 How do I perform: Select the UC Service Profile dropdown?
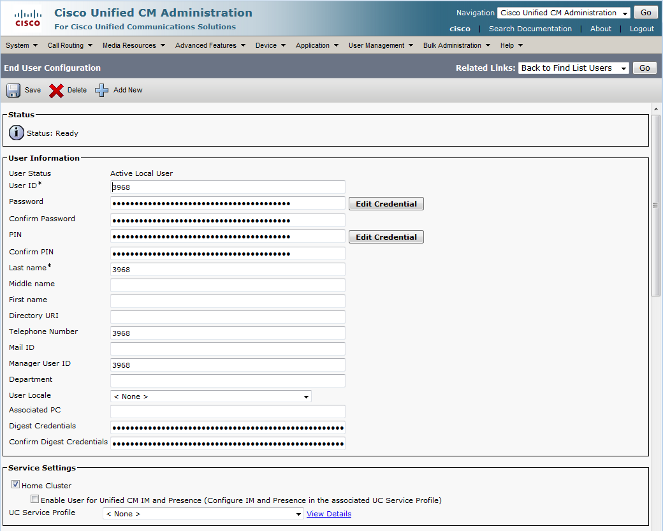(203, 514)
